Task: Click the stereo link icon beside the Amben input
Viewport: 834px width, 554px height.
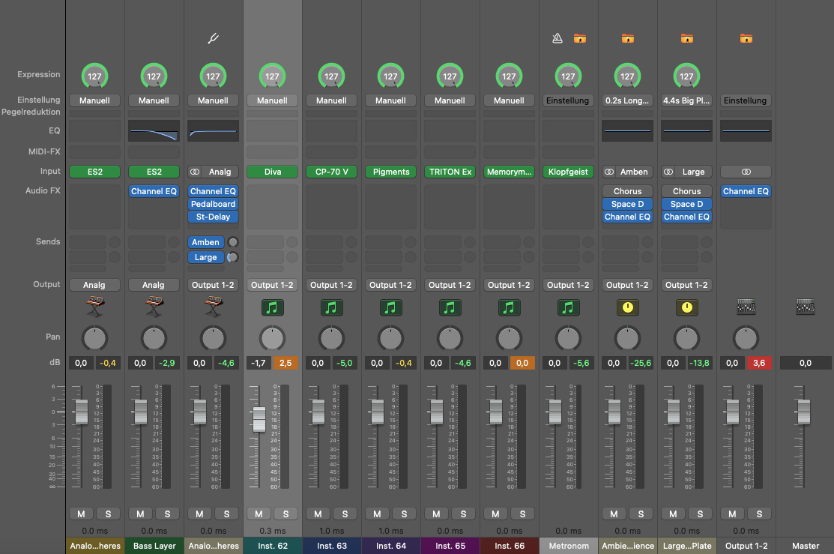Action: click(x=609, y=172)
